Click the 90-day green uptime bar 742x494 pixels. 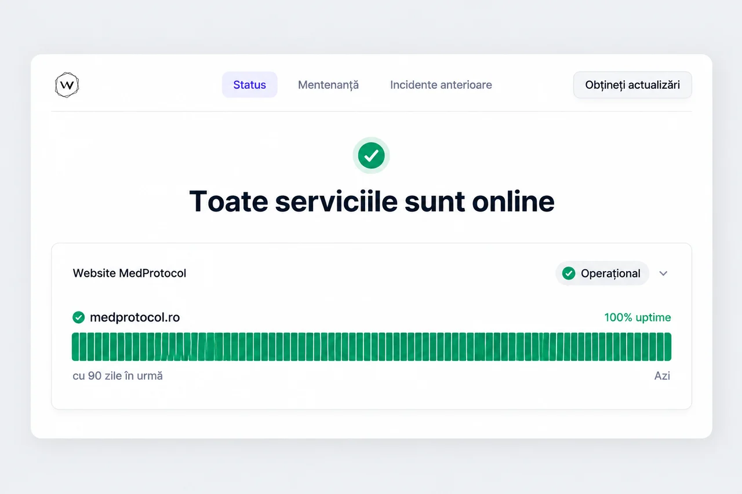(372, 347)
